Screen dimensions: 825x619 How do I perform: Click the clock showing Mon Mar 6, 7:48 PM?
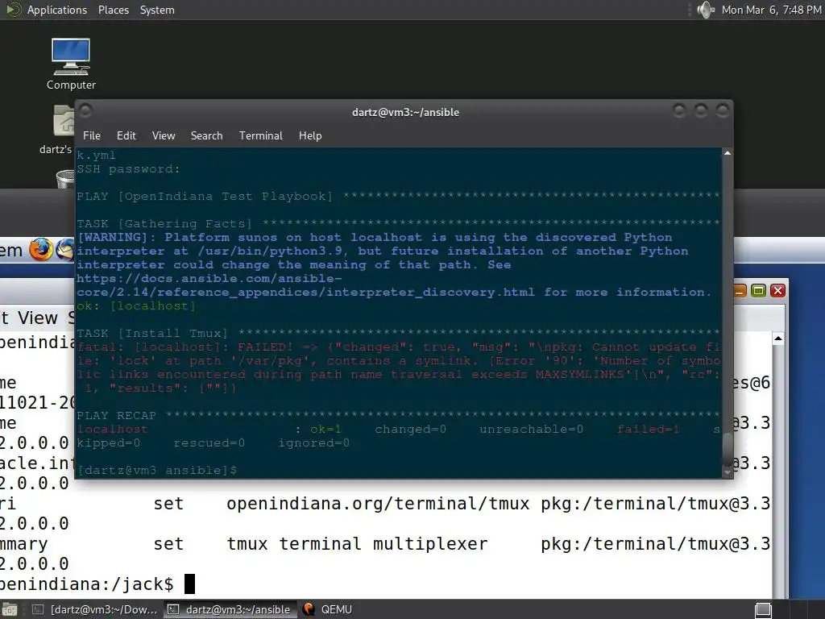771,10
